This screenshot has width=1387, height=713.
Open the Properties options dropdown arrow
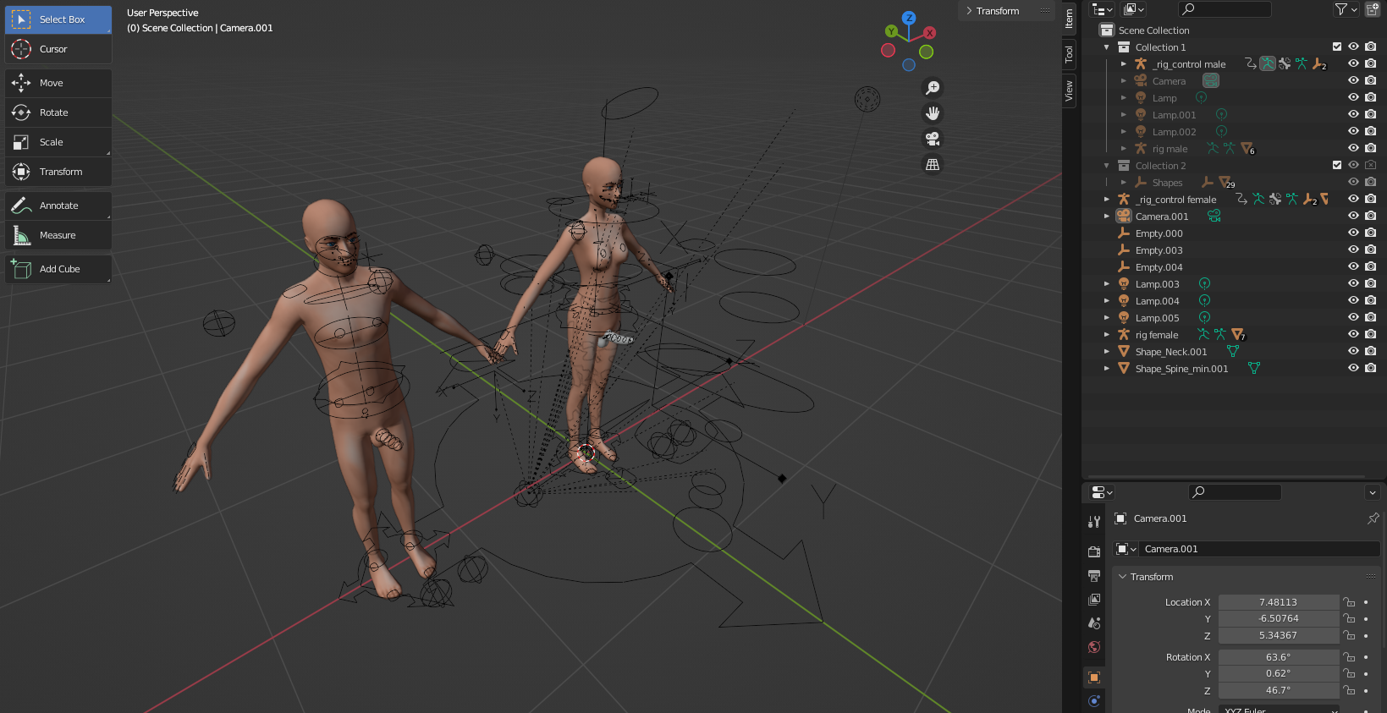pos(1373,492)
